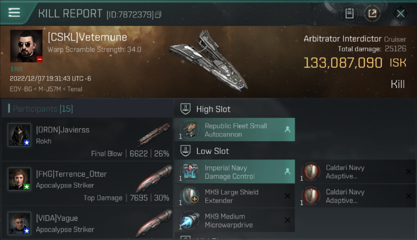Image resolution: width=417 pixels, height=240 pixels.
Task: Open Terrence_Otter's participant entry
Action: coord(87,183)
